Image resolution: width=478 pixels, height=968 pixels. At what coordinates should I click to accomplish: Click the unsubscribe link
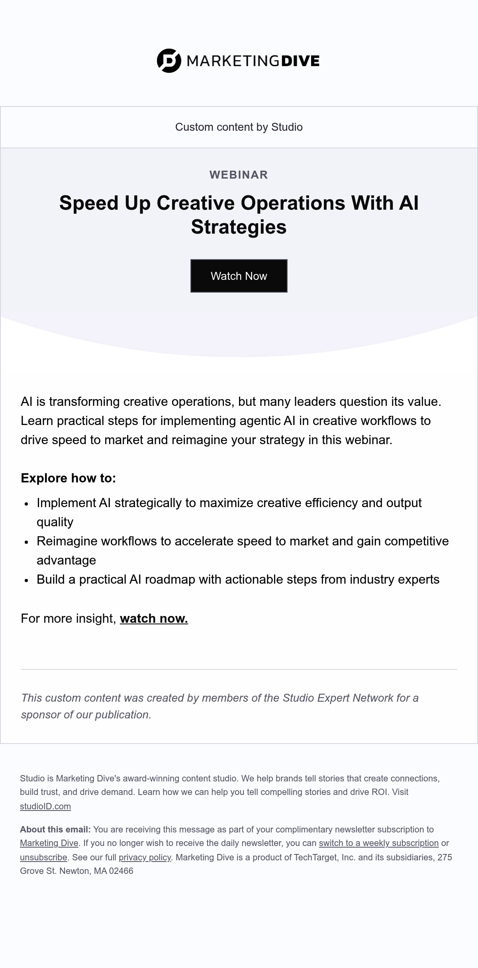[x=43, y=857]
